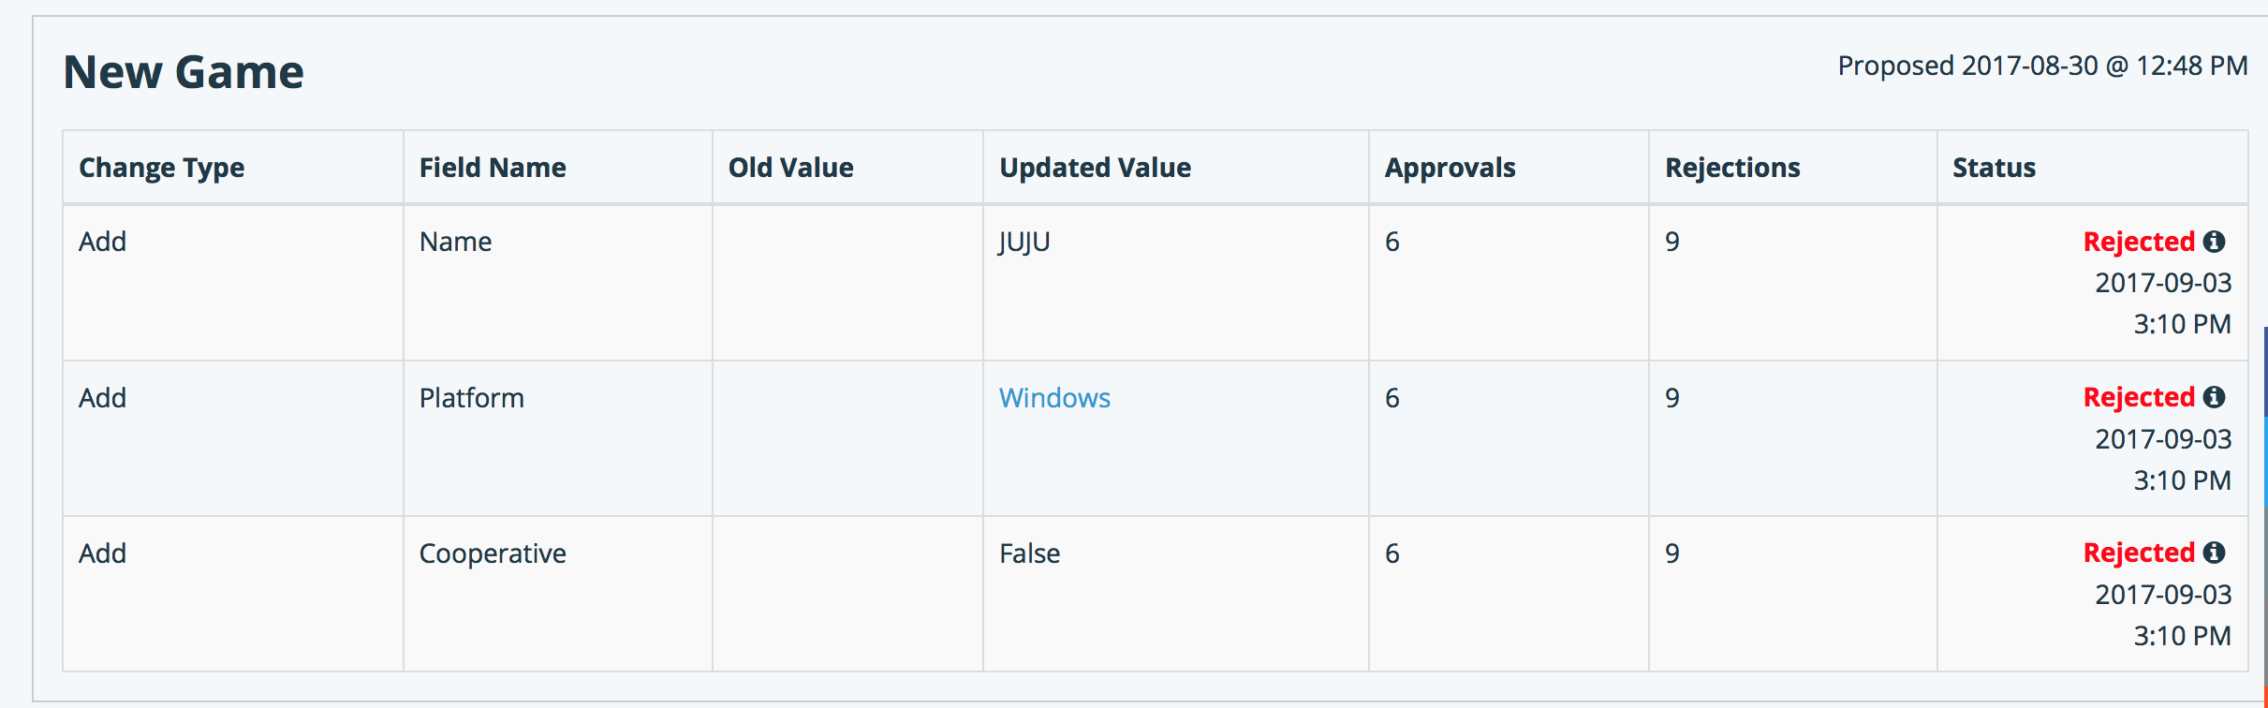The image size is (2268, 708).
Task: Click the Status column header
Action: click(1994, 168)
